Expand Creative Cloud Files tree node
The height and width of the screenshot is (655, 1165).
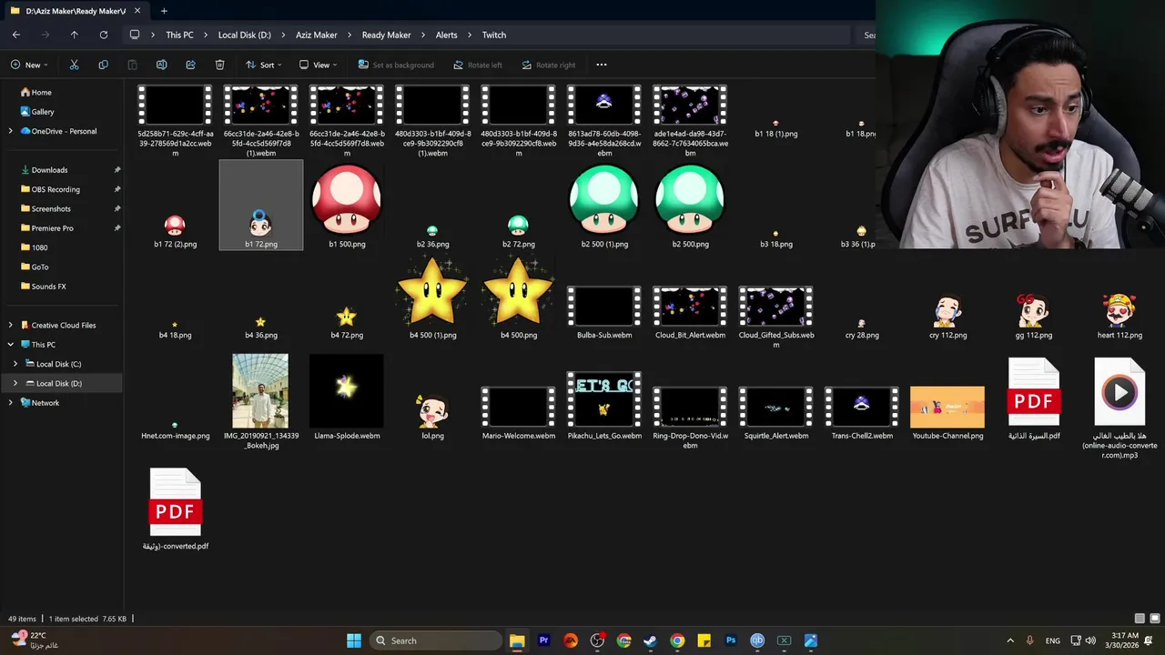pyautogui.click(x=11, y=325)
